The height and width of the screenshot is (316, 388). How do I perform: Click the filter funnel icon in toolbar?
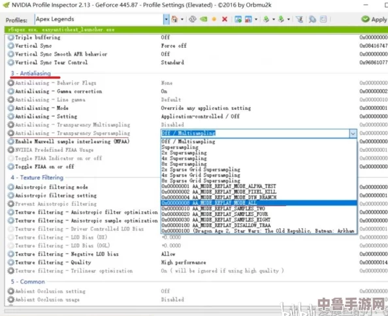pos(299,20)
